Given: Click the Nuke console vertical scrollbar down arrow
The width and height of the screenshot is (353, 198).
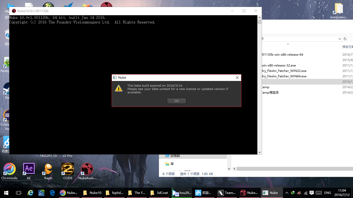Looking at the screenshot, I should tap(259, 152).
